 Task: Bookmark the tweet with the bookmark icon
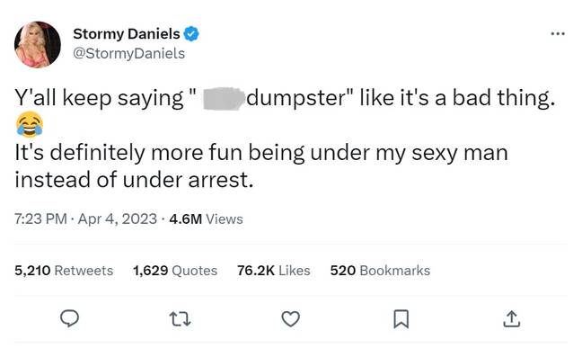pos(401,319)
